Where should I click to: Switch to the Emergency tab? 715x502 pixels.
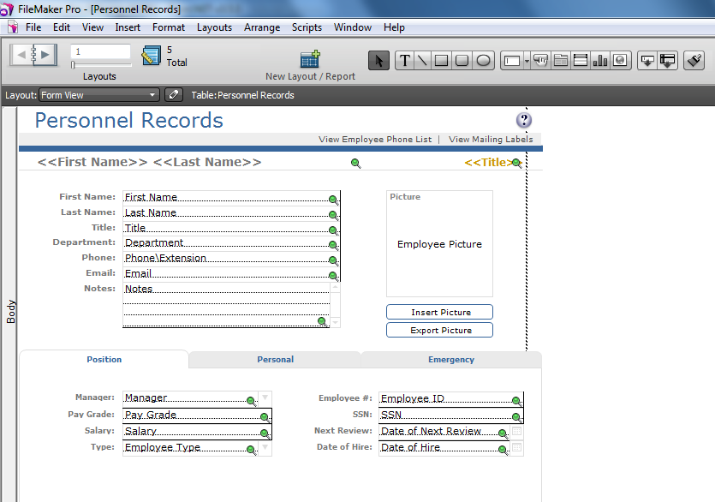point(451,360)
